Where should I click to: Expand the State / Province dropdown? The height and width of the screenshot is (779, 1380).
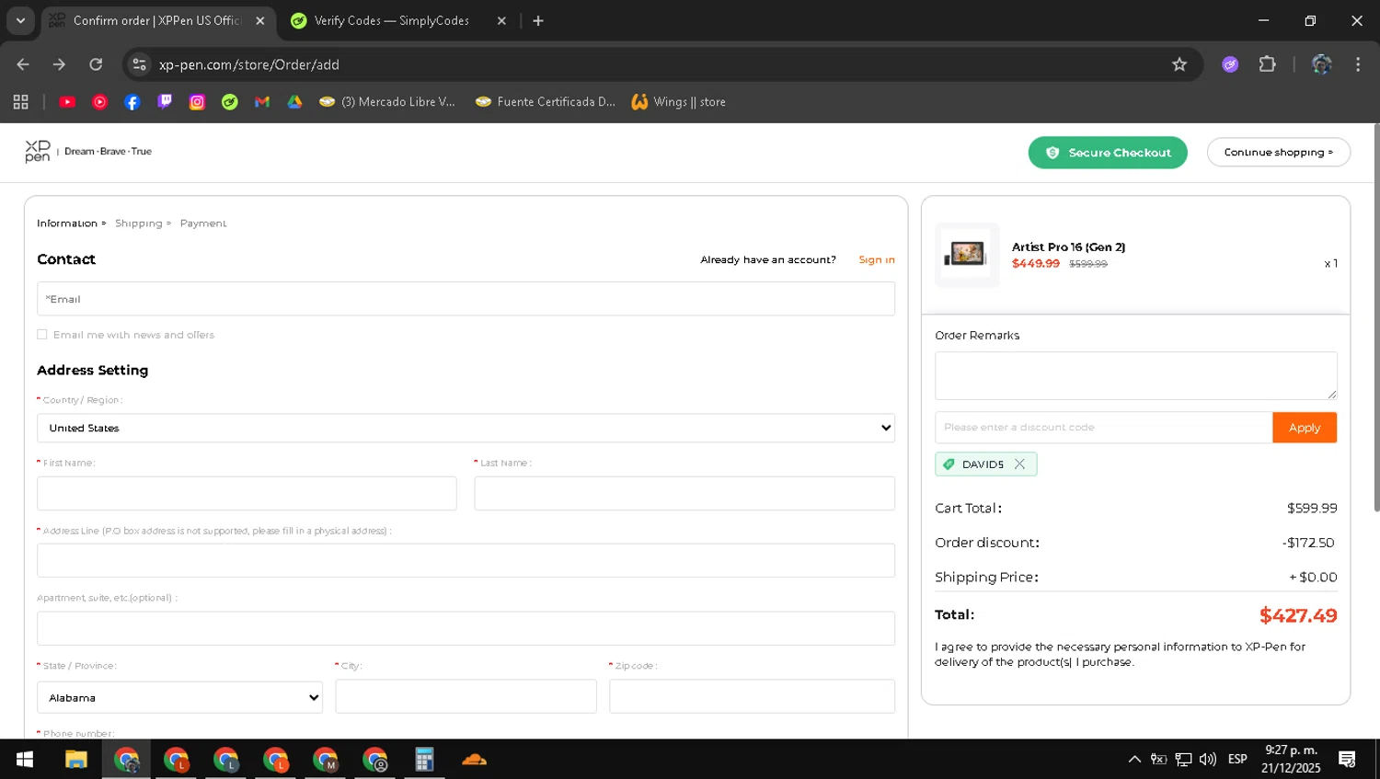[179, 697]
